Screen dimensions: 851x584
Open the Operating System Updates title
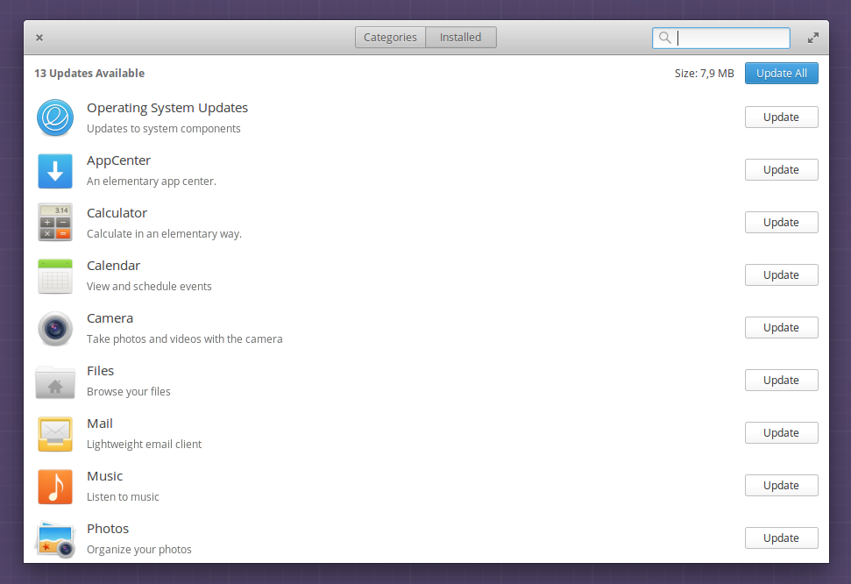click(167, 108)
